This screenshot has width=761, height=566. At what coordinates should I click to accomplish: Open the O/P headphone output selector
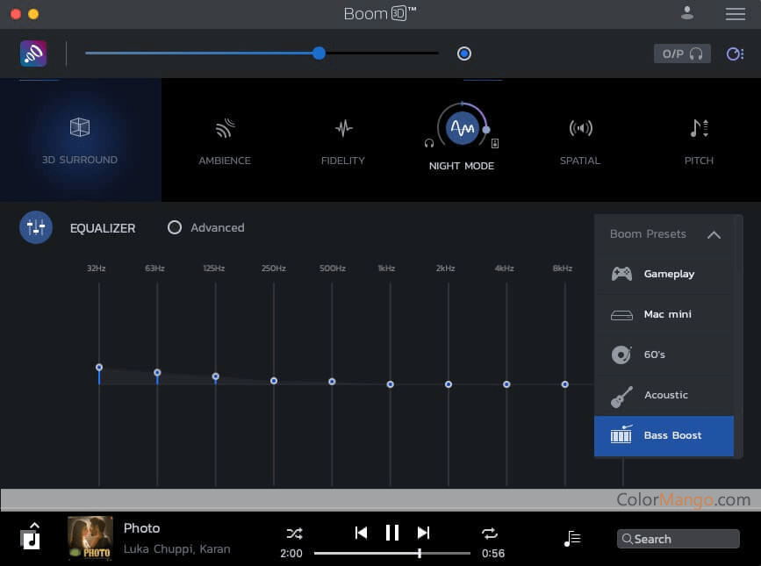pyautogui.click(x=681, y=54)
